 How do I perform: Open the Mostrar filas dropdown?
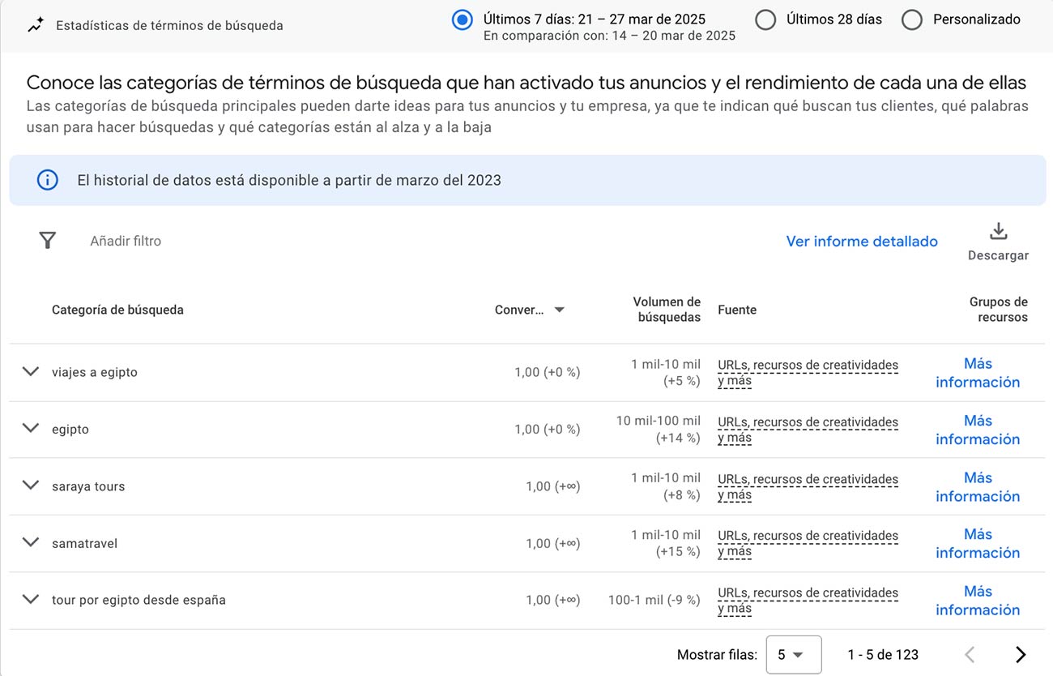[x=793, y=655]
